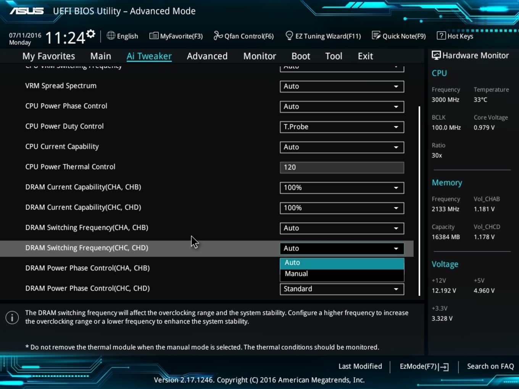Open the My Favorites tab
Viewport: 519px width, 389px height.
pyautogui.click(x=49, y=56)
